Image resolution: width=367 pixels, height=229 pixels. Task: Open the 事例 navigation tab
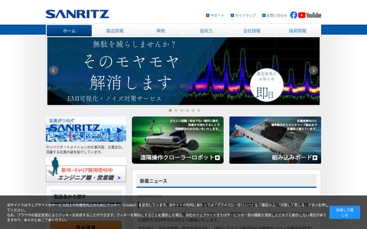coord(161,30)
